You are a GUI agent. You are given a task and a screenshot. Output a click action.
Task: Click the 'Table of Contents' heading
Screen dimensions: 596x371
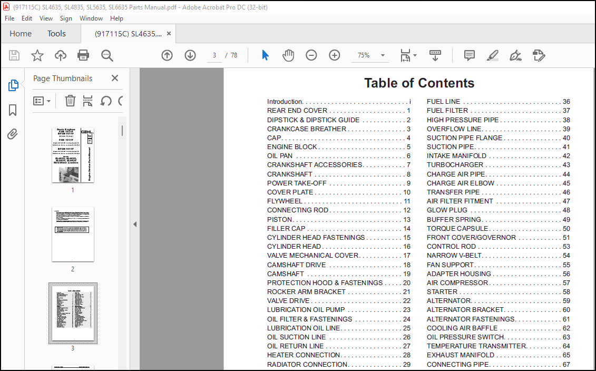419,83
